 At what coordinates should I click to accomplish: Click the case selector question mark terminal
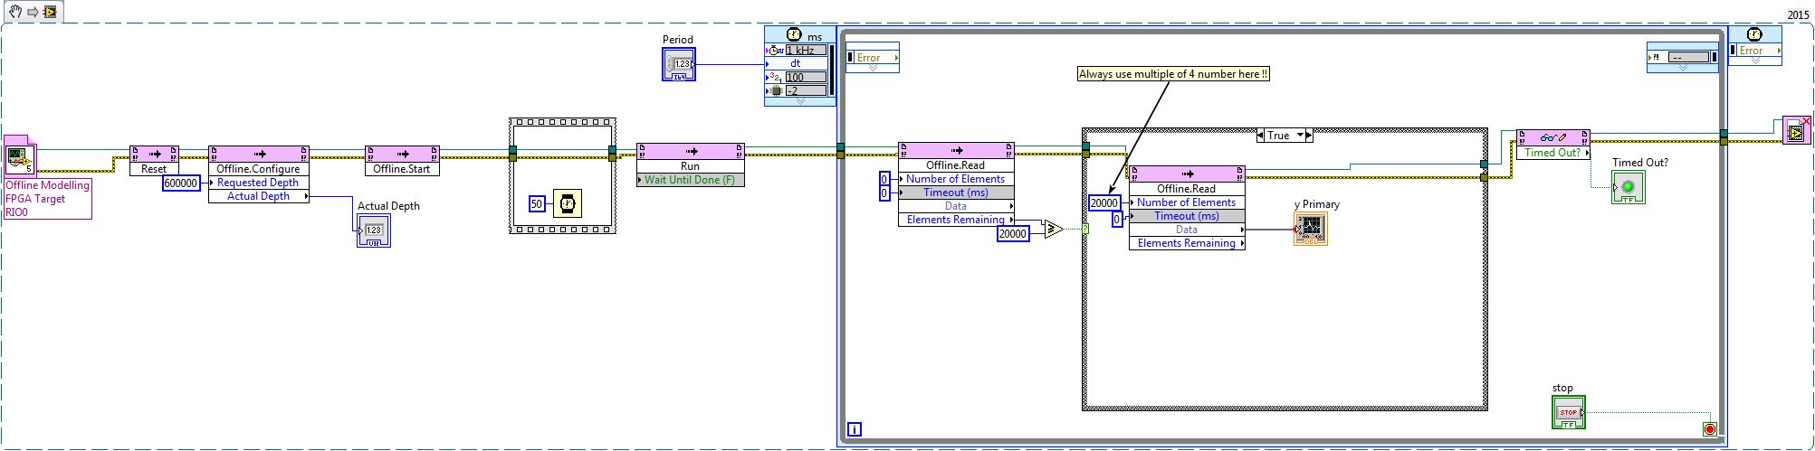tap(1085, 230)
